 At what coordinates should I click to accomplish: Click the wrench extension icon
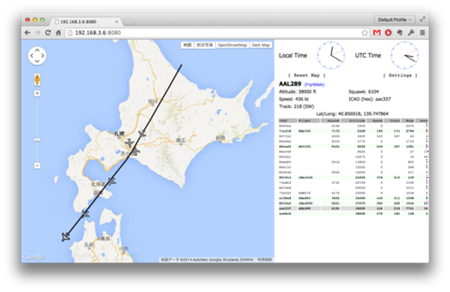pyautogui.click(x=411, y=33)
